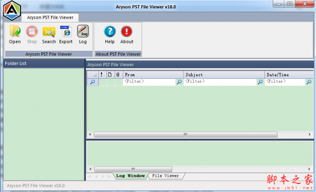Click the message list scroll left arrow
The width and height of the screenshot is (316, 192).
click(x=90, y=134)
